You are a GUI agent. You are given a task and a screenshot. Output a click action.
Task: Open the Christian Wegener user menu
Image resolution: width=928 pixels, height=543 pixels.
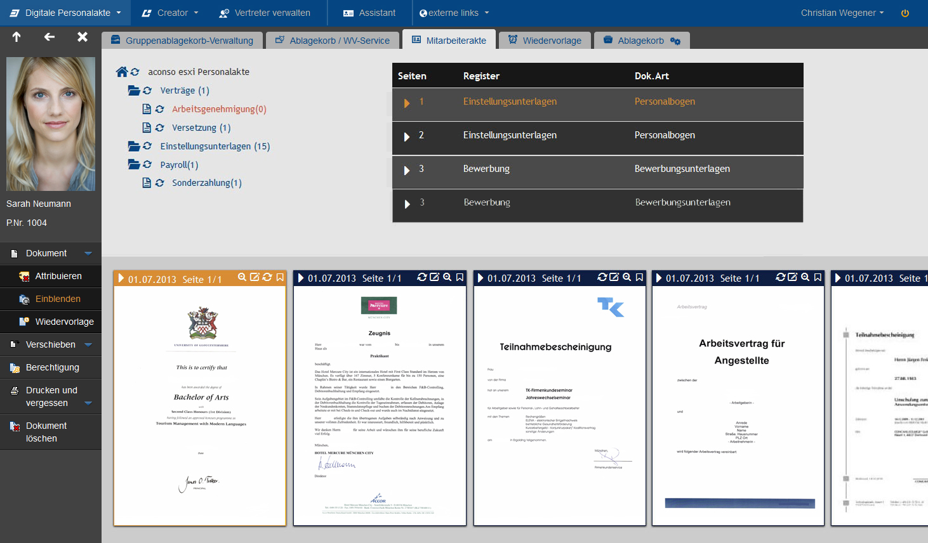click(842, 13)
